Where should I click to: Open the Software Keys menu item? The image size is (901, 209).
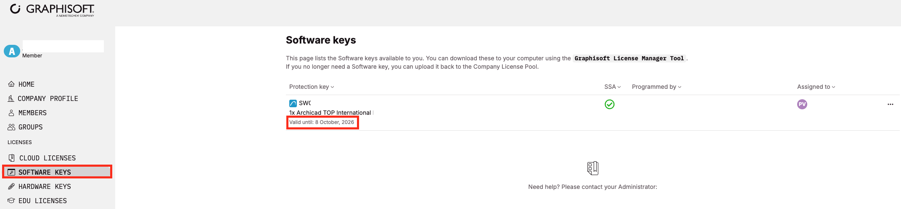coord(57,172)
